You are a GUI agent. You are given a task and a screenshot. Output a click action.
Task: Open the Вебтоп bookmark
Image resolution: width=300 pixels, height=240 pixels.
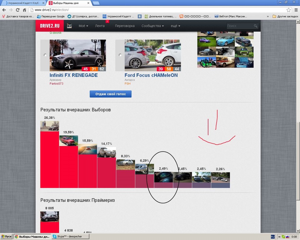(231, 17)
